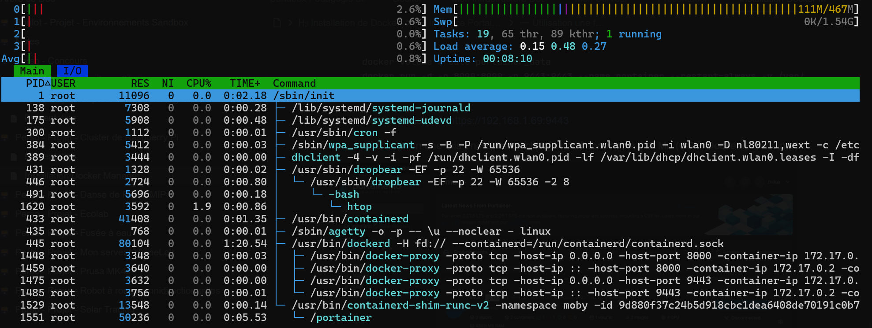This screenshot has height=328, width=872.
Task: Click the 0K/1.54G swap value
Action: click(x=828, y=22)
